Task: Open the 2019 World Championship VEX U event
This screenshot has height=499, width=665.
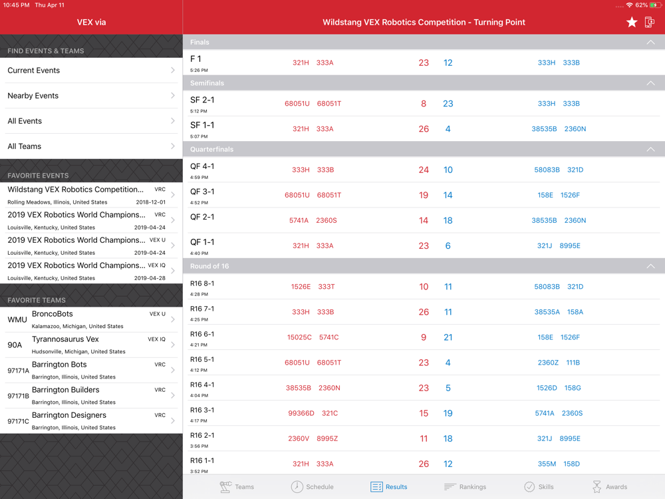Action: point(91,246)
